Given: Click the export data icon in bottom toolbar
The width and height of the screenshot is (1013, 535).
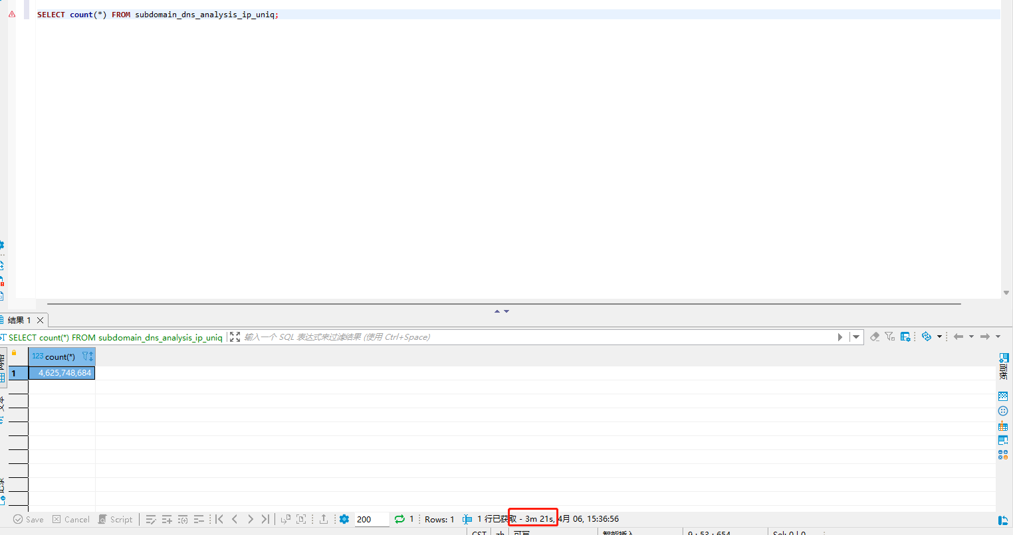Looking at the screenshot, I should tap(324, 519).
